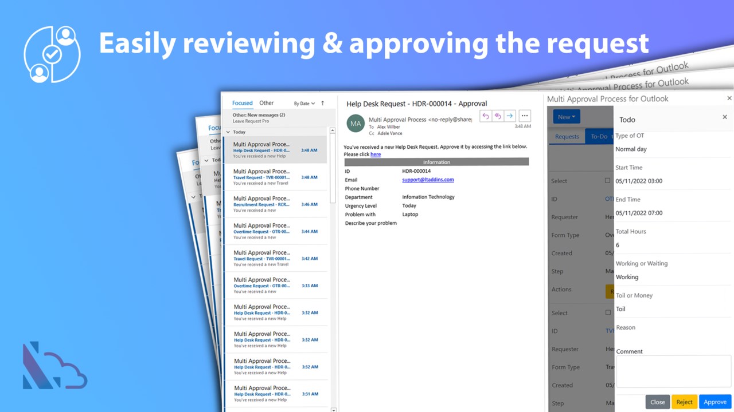Open the Requests tab

click(567, 136)
